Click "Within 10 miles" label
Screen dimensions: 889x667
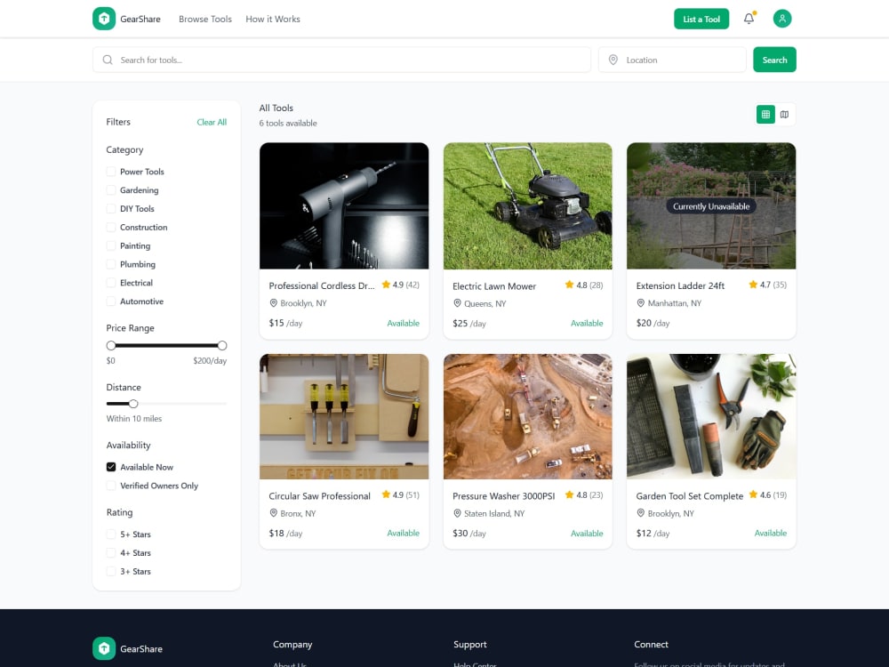(x=134, y=419)
